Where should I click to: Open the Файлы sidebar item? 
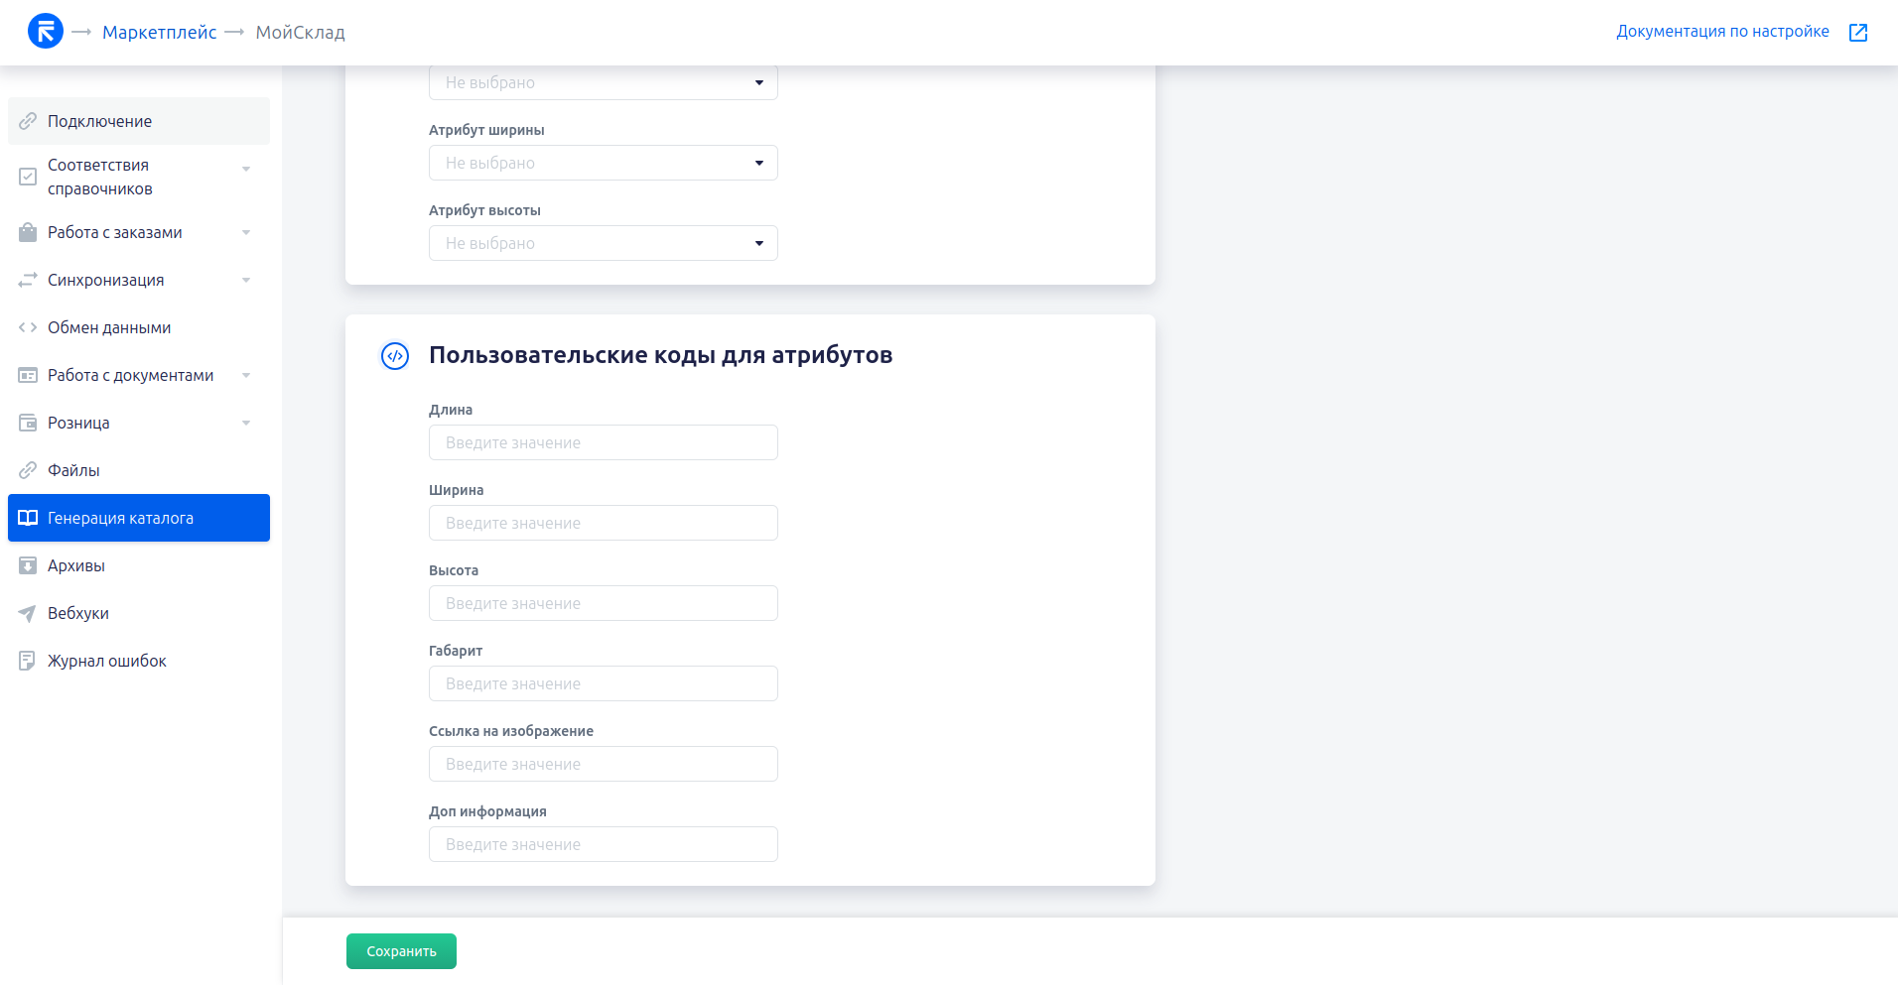(74, 470)
